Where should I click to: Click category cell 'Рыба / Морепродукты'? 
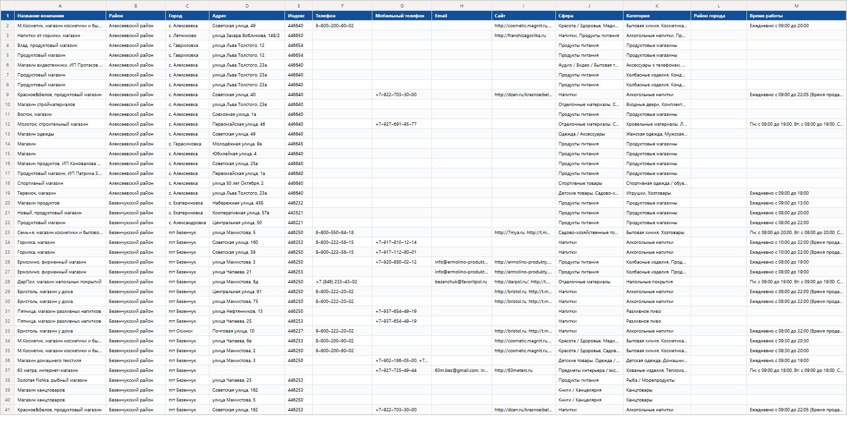click(x=657, y=380)
